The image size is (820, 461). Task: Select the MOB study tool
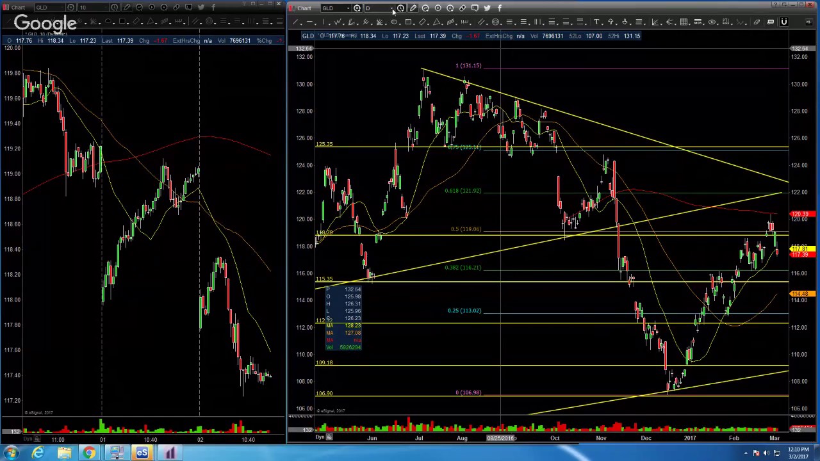pyautogui.click(x=698, y=22)
